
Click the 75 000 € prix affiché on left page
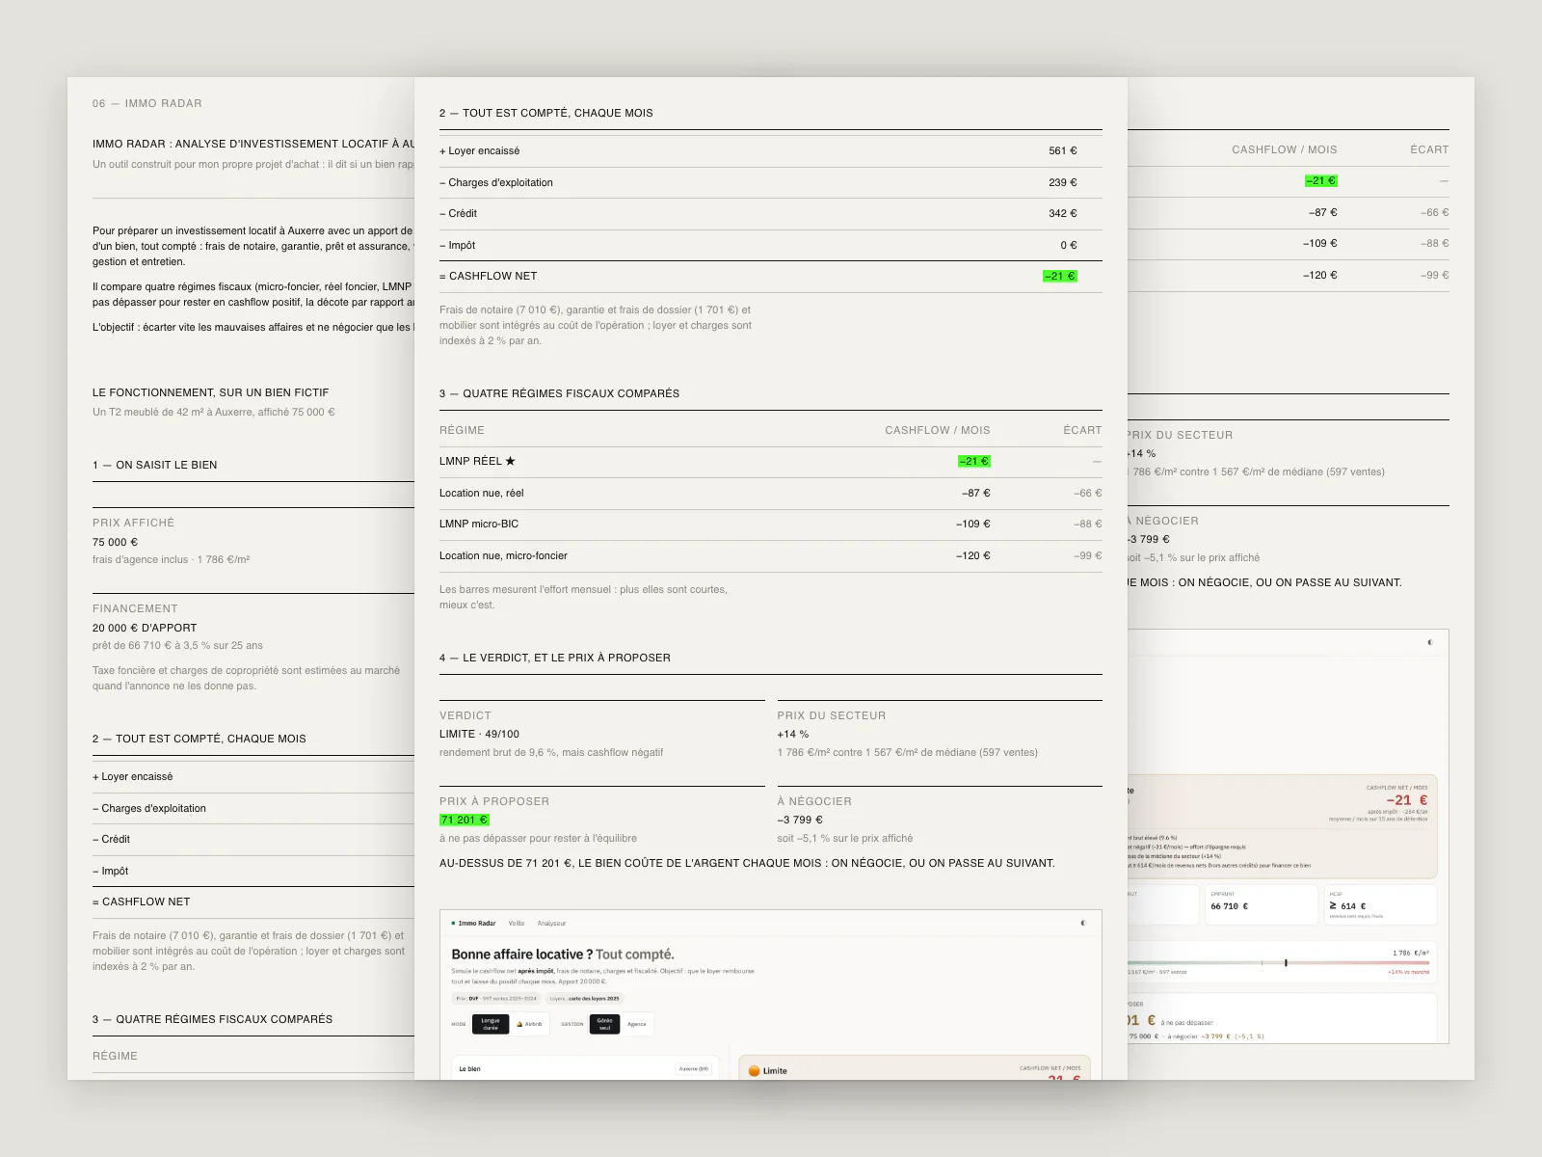click(x=115, y=542)
